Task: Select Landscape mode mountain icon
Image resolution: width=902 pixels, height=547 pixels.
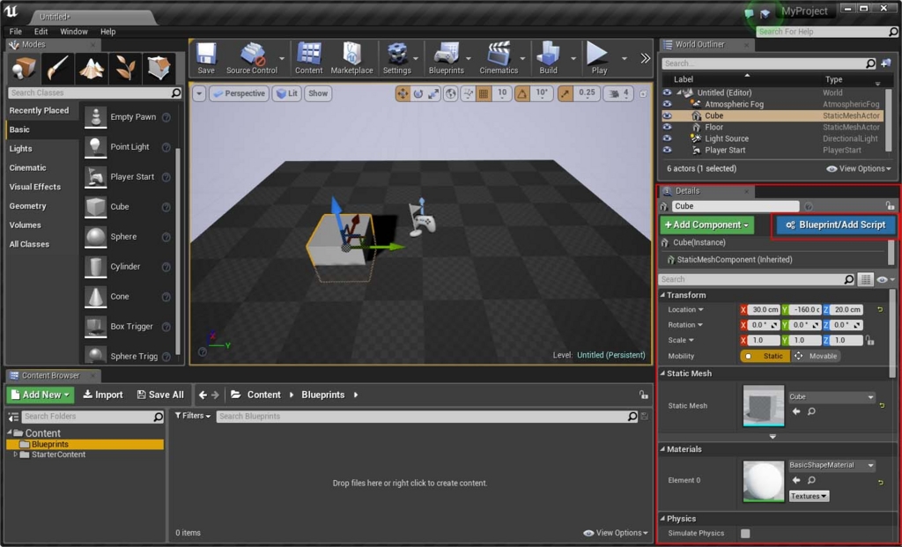Action: point(91,68)
